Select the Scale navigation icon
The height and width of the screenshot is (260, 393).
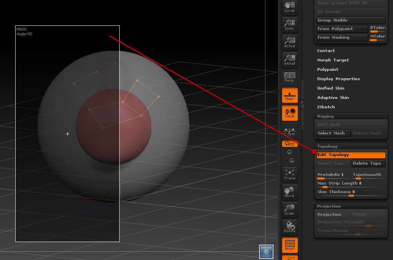290,210
